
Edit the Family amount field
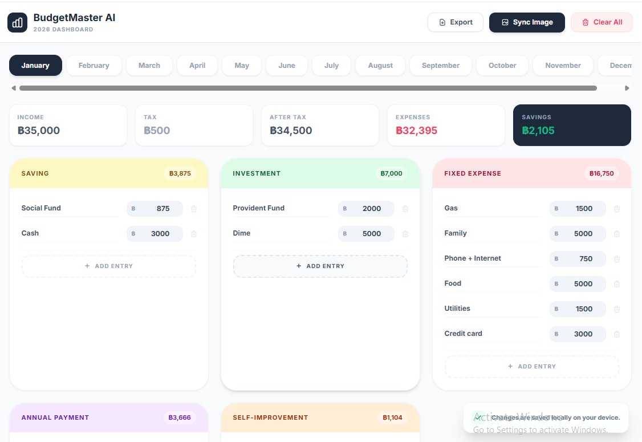point(578,234)
